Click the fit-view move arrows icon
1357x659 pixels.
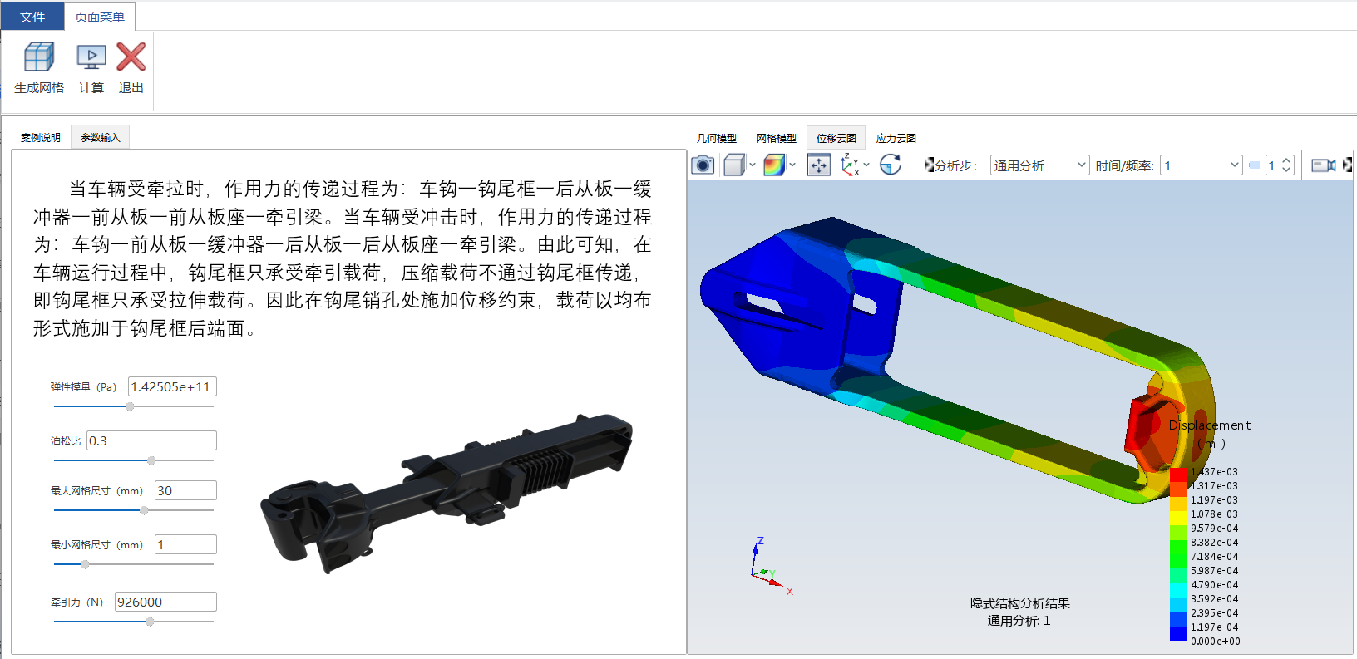(819, 165)
